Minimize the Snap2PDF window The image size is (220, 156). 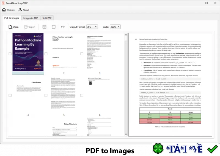click(x=198, y=3)
